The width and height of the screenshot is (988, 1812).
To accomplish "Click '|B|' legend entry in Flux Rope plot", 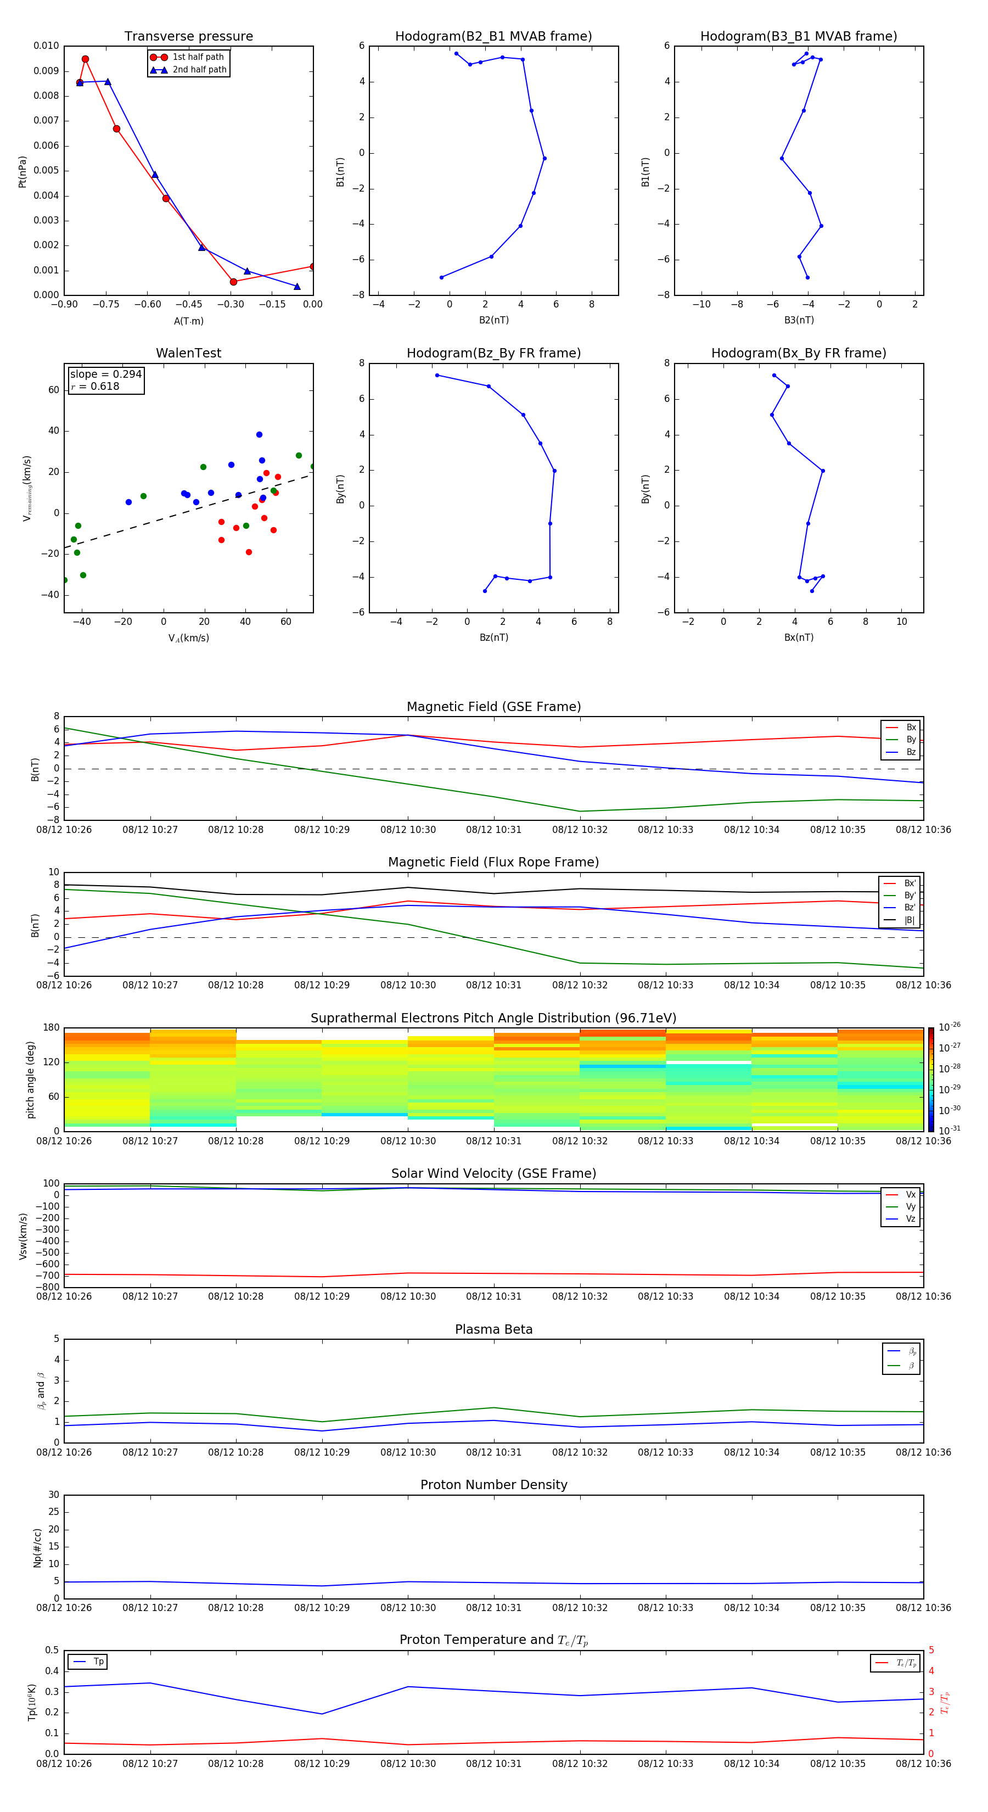I will click(900, 920).
